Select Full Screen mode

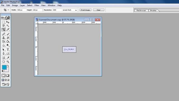(x=8, y=80)
